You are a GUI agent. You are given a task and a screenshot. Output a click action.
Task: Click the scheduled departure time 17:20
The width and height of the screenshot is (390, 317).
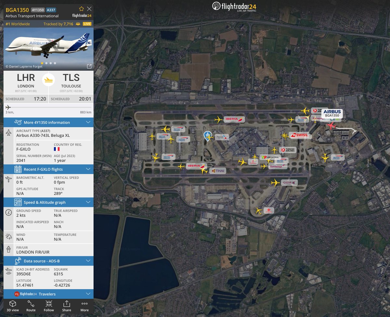40,99
